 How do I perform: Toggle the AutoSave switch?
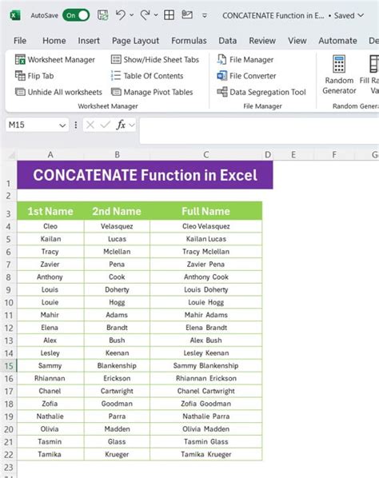click(x=76, y=15)
